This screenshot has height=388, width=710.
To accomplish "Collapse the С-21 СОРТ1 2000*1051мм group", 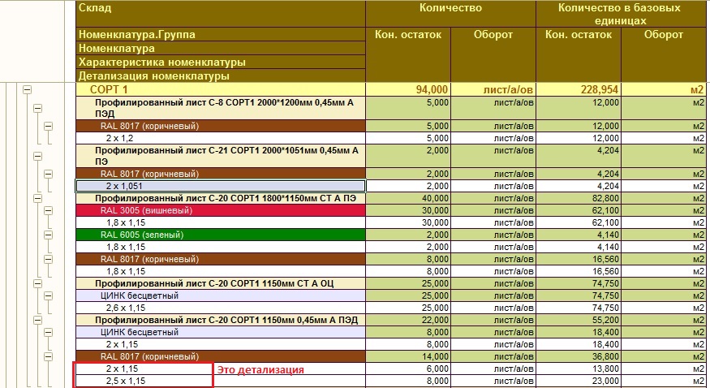I will (x=37, y=156).
